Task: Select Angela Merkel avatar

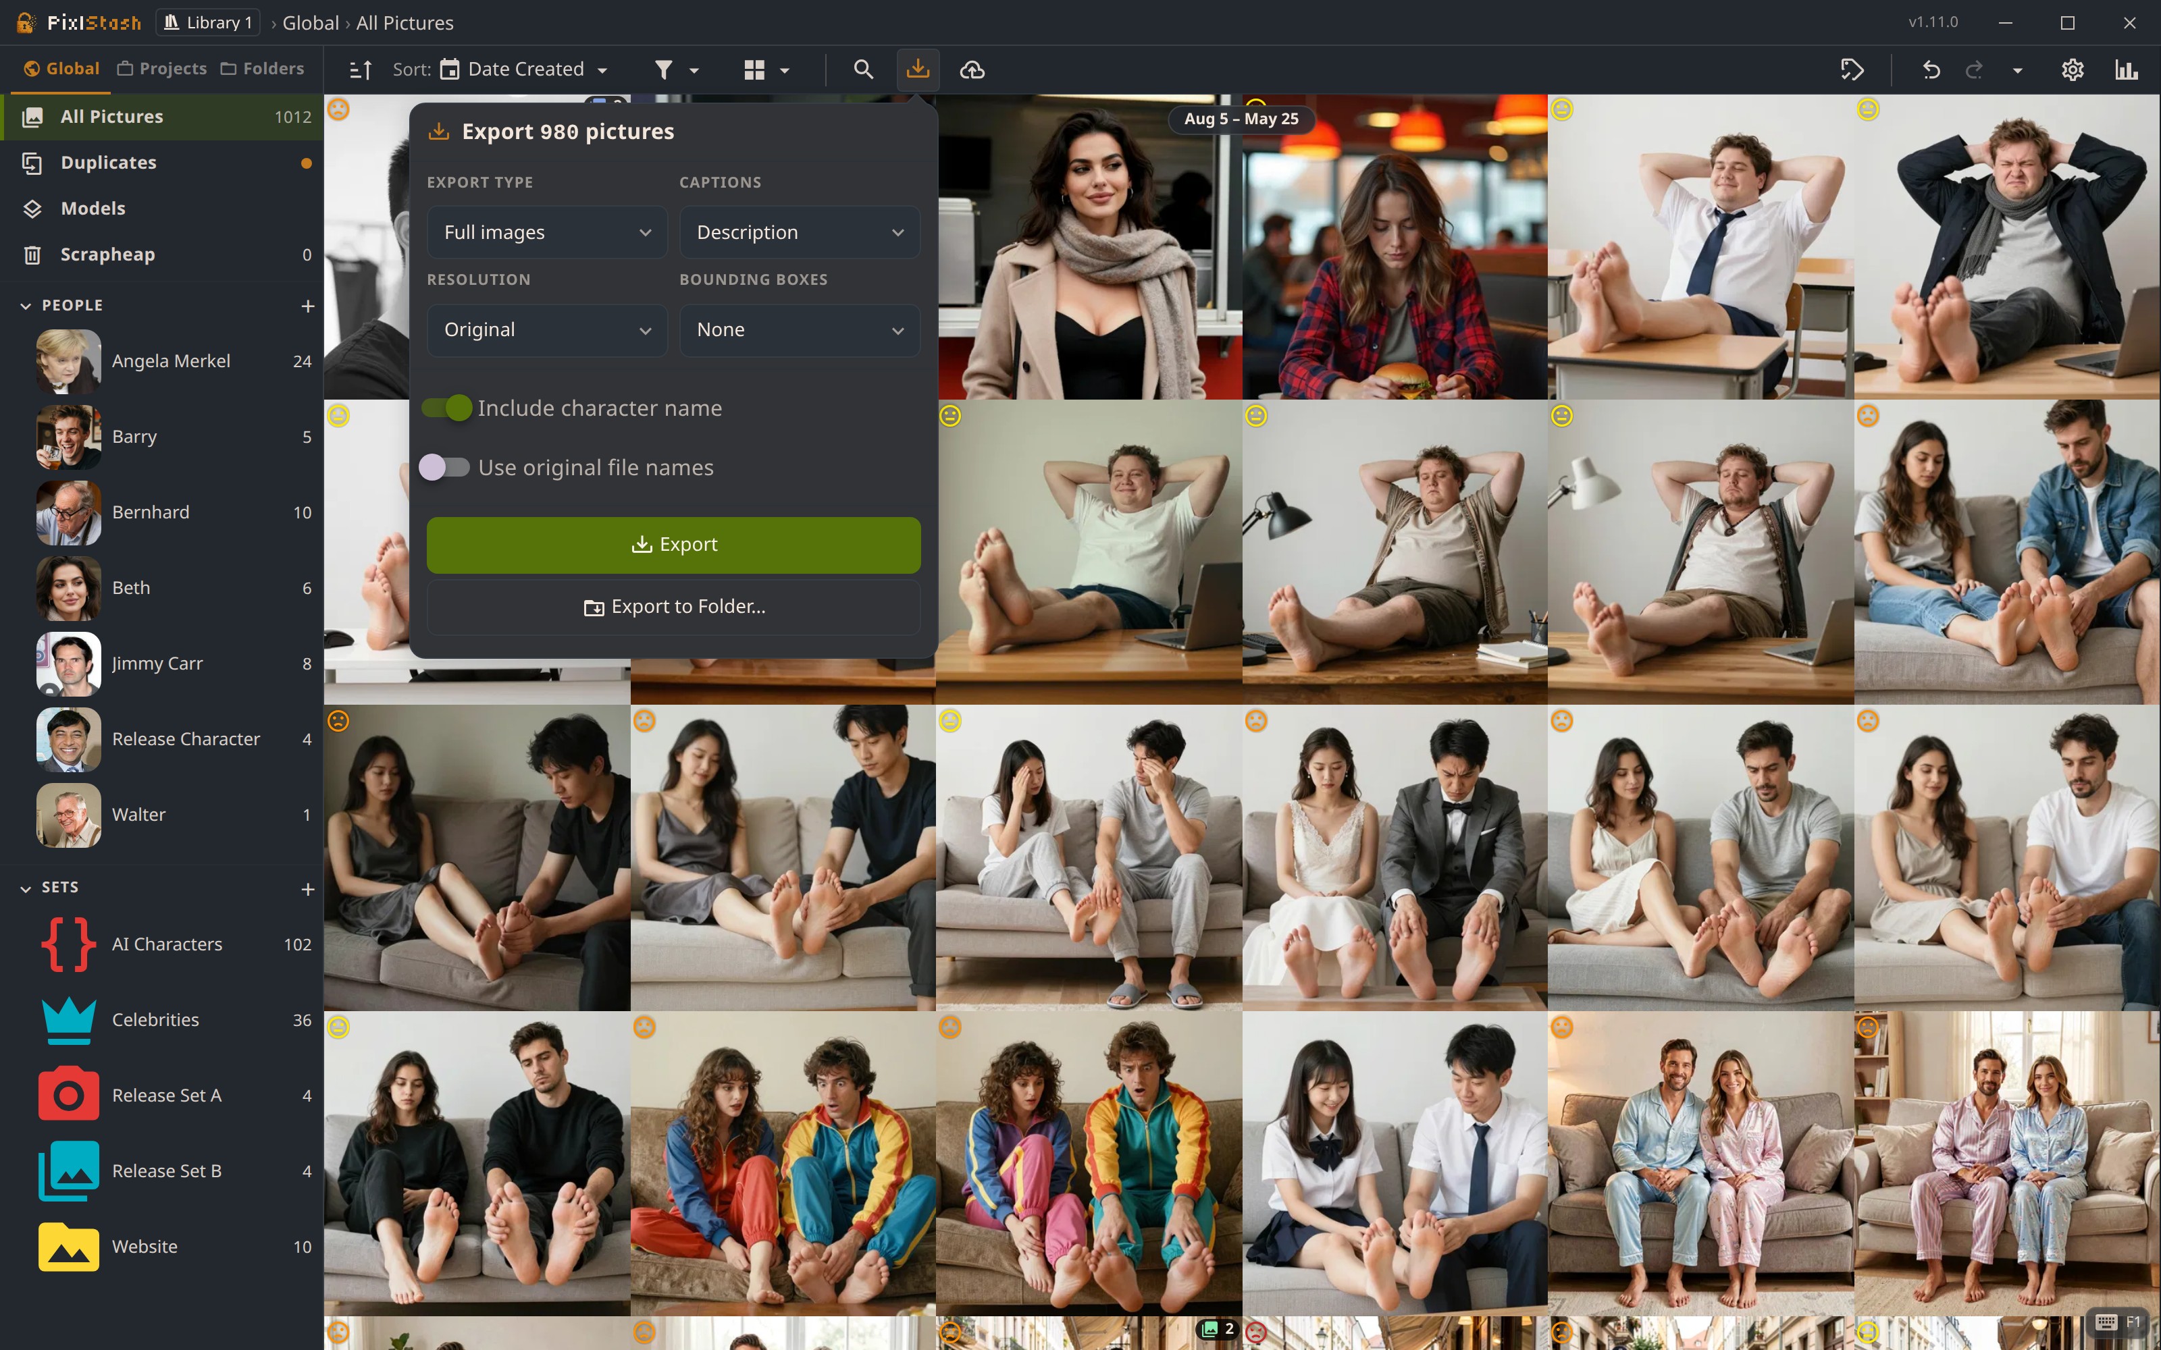Action: click(69, 362)
